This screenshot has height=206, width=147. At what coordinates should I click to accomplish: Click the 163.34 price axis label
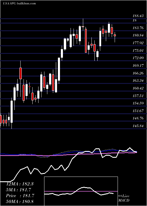(x=138, y=81)
